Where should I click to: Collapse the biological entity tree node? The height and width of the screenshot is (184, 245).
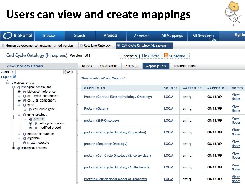tap(7, 83)
